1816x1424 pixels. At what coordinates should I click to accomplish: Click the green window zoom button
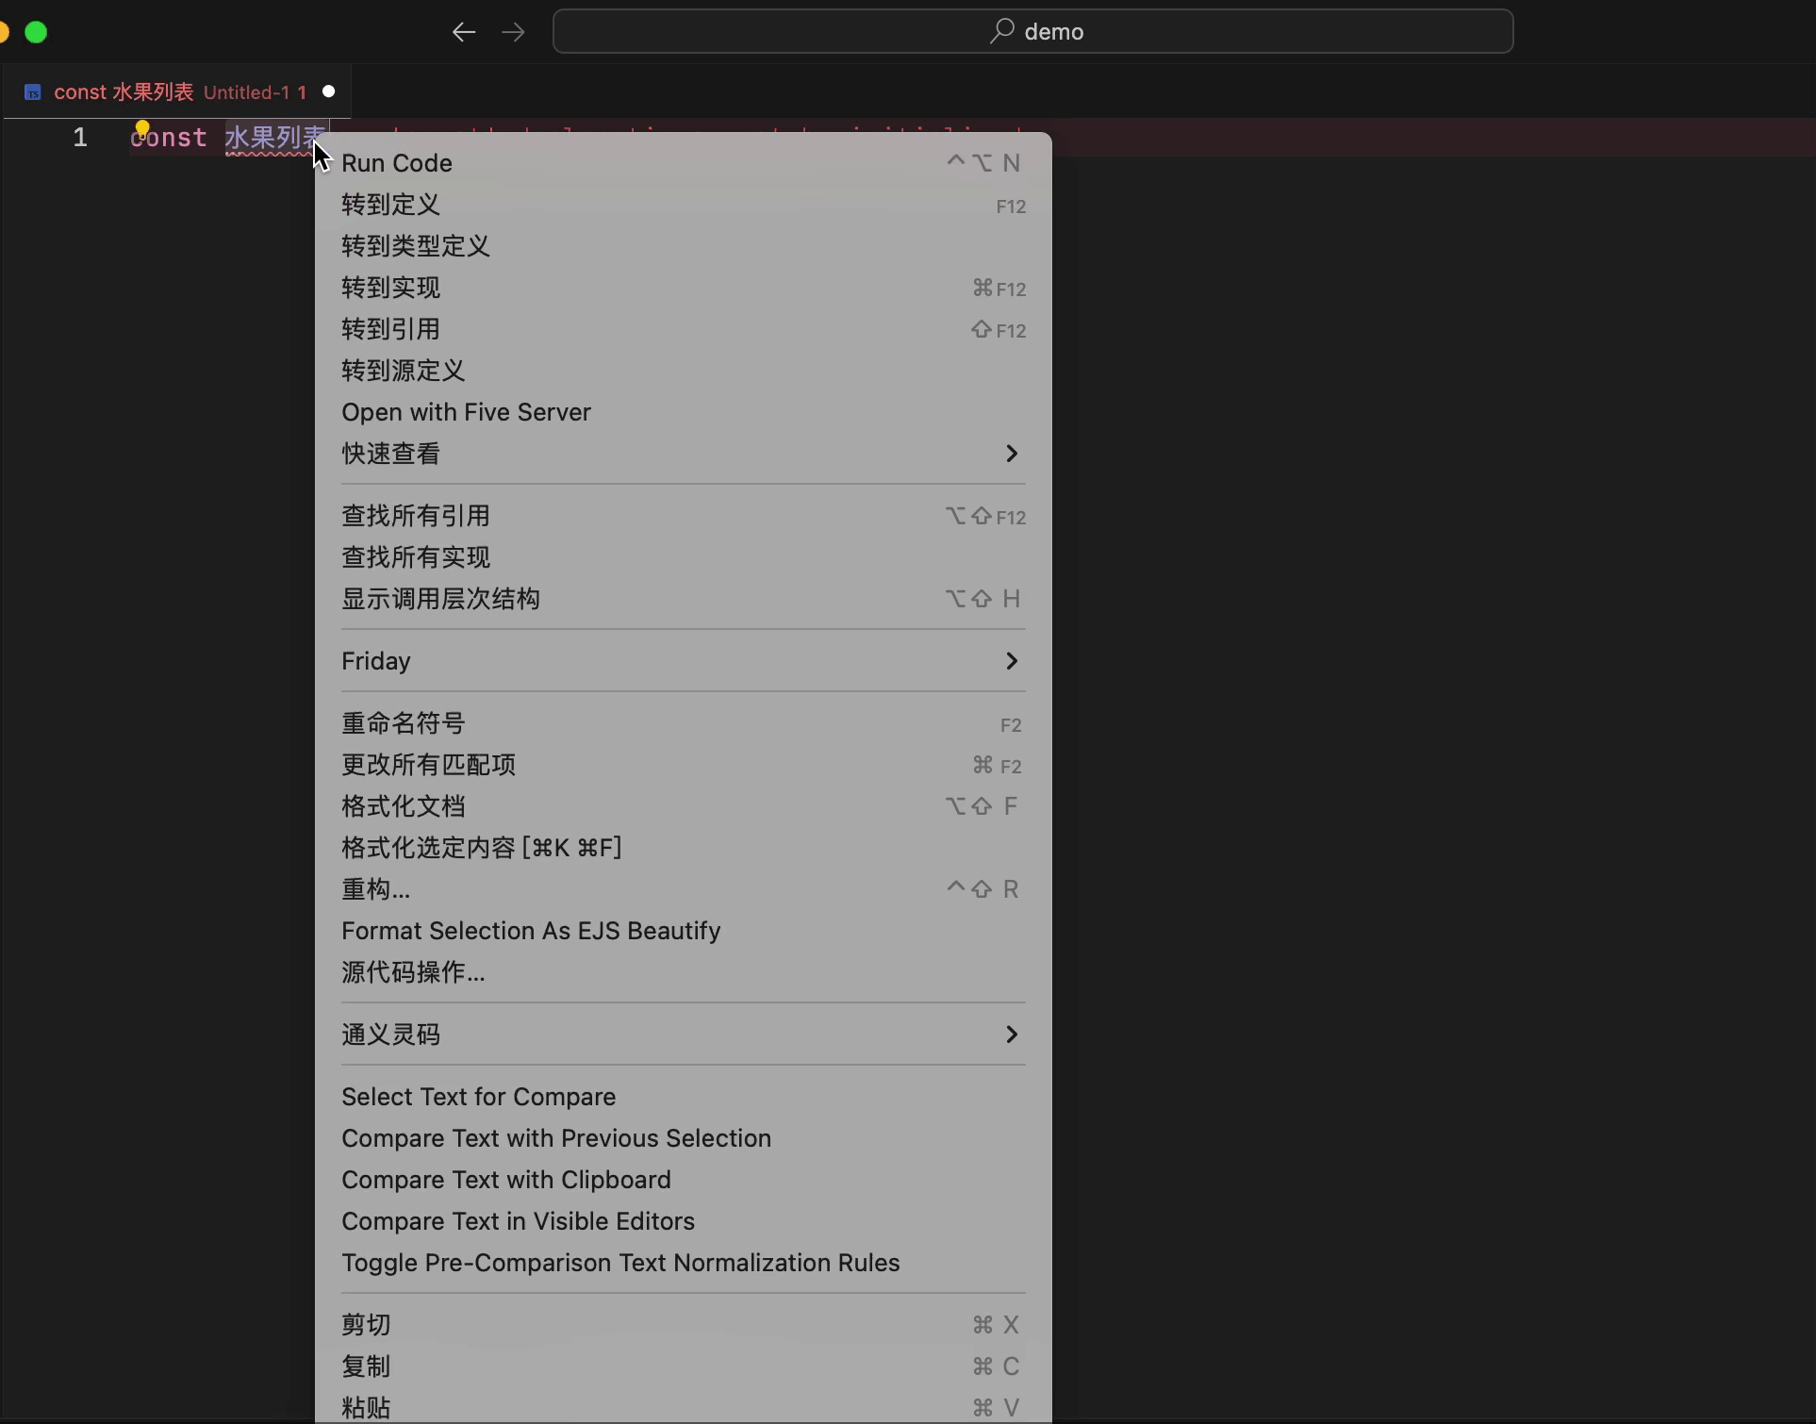click(36, 32)
